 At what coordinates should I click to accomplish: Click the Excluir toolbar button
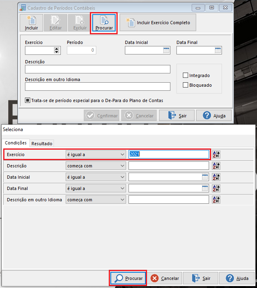point(80,23)
